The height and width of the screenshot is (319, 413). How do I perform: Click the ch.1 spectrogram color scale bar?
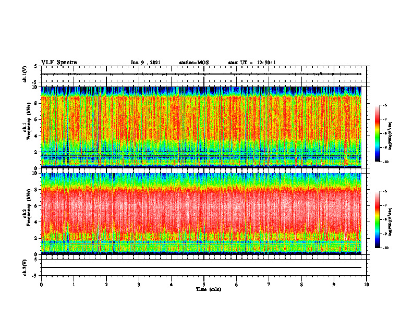[x=378, y=133]
